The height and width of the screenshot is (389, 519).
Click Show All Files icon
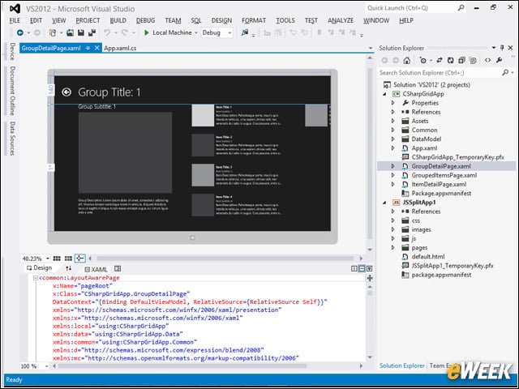(474, 60)
